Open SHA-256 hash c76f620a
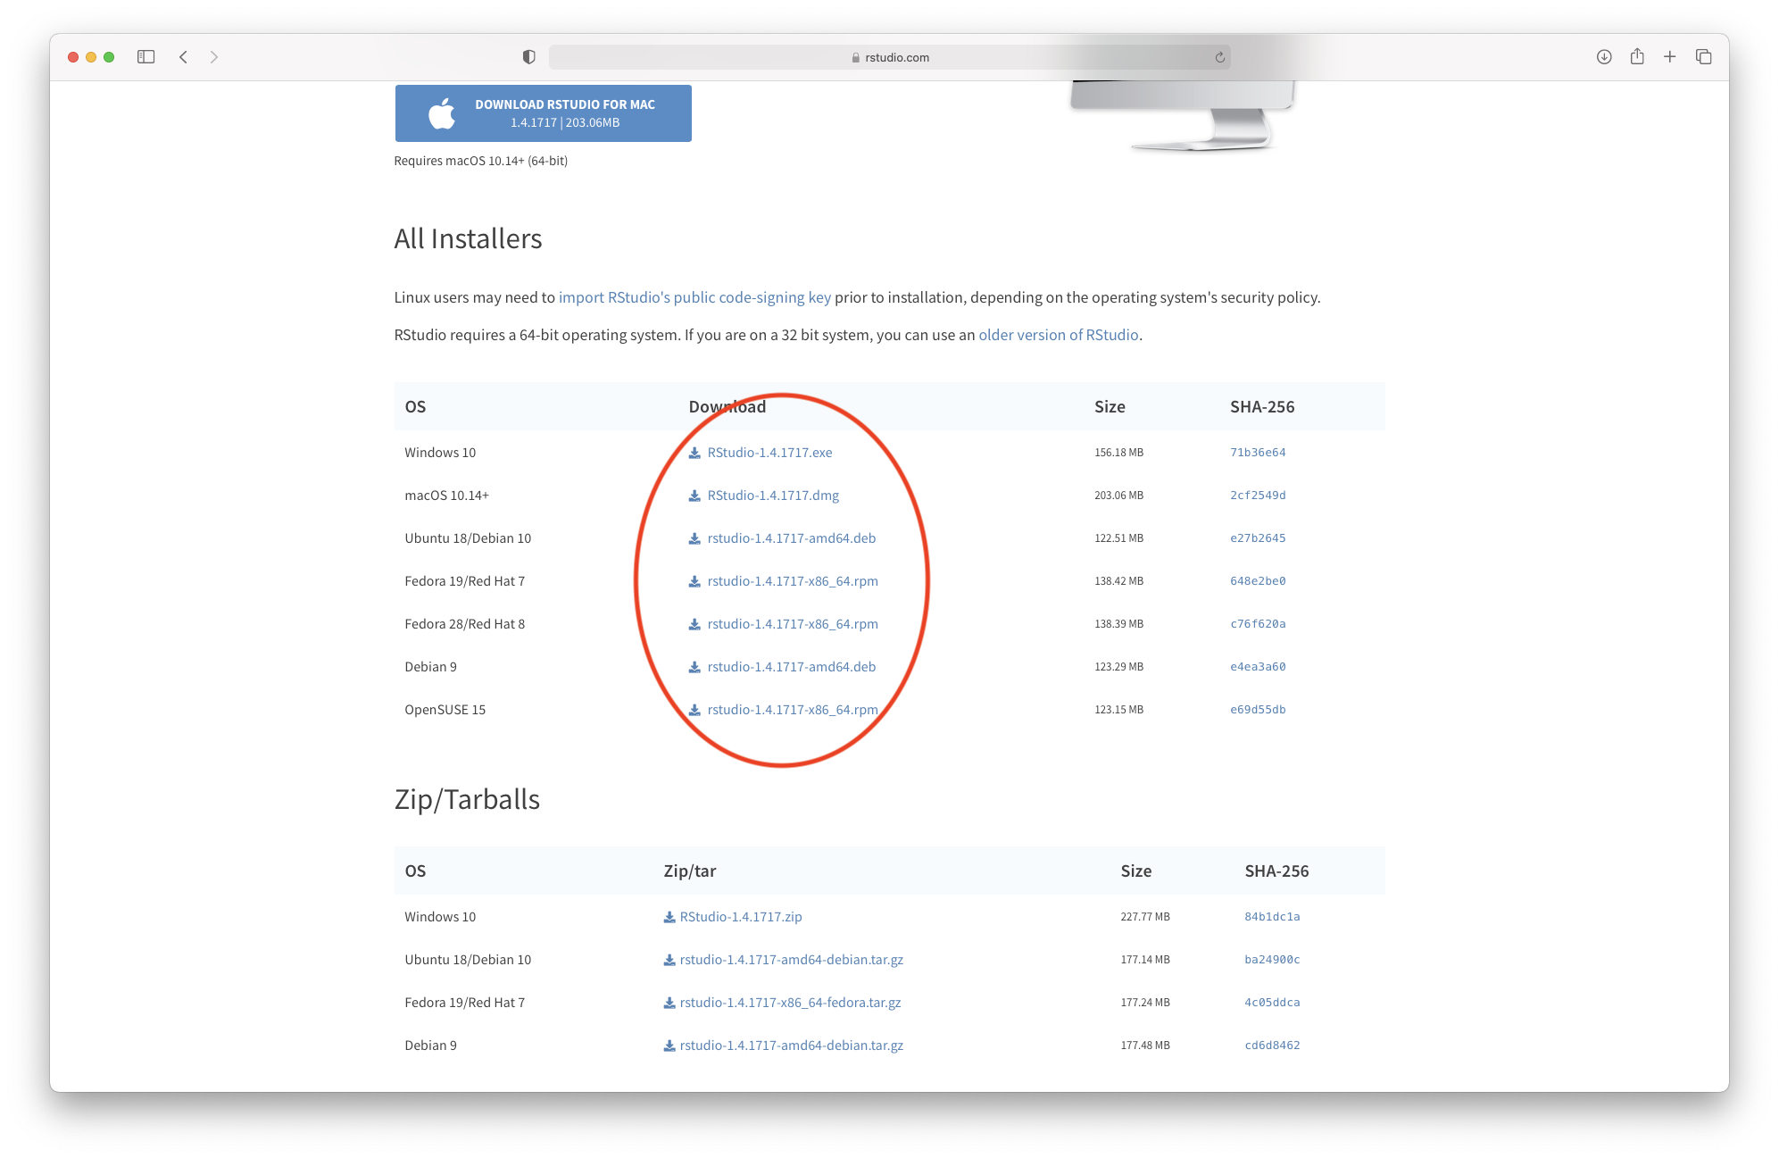Screen dimensions: 1779x1158 pyautogui.click(x=1258, y=624)
